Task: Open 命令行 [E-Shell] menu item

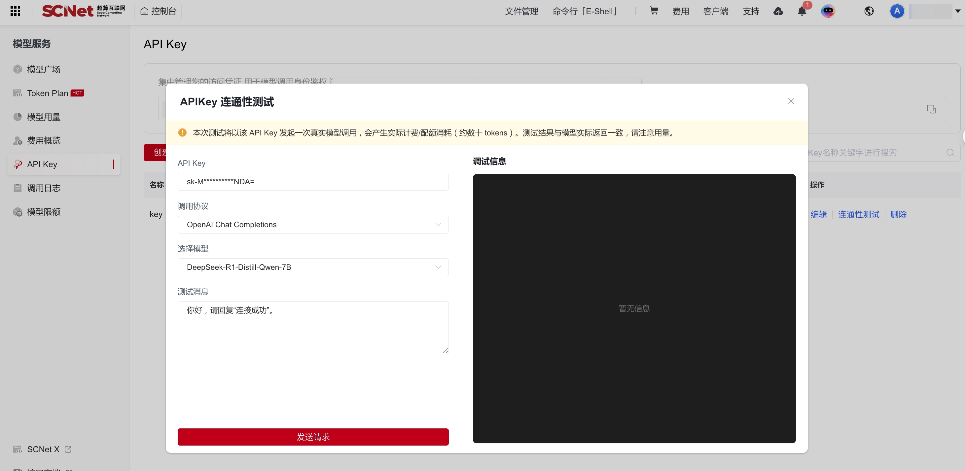Action: 585,11
